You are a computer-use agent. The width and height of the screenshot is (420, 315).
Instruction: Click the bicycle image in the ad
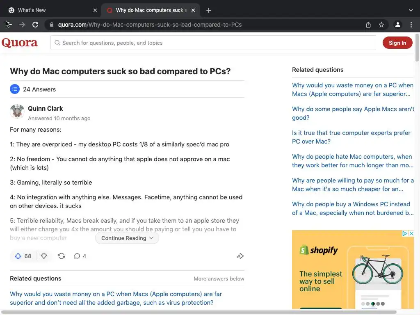(x=377, y=269)
